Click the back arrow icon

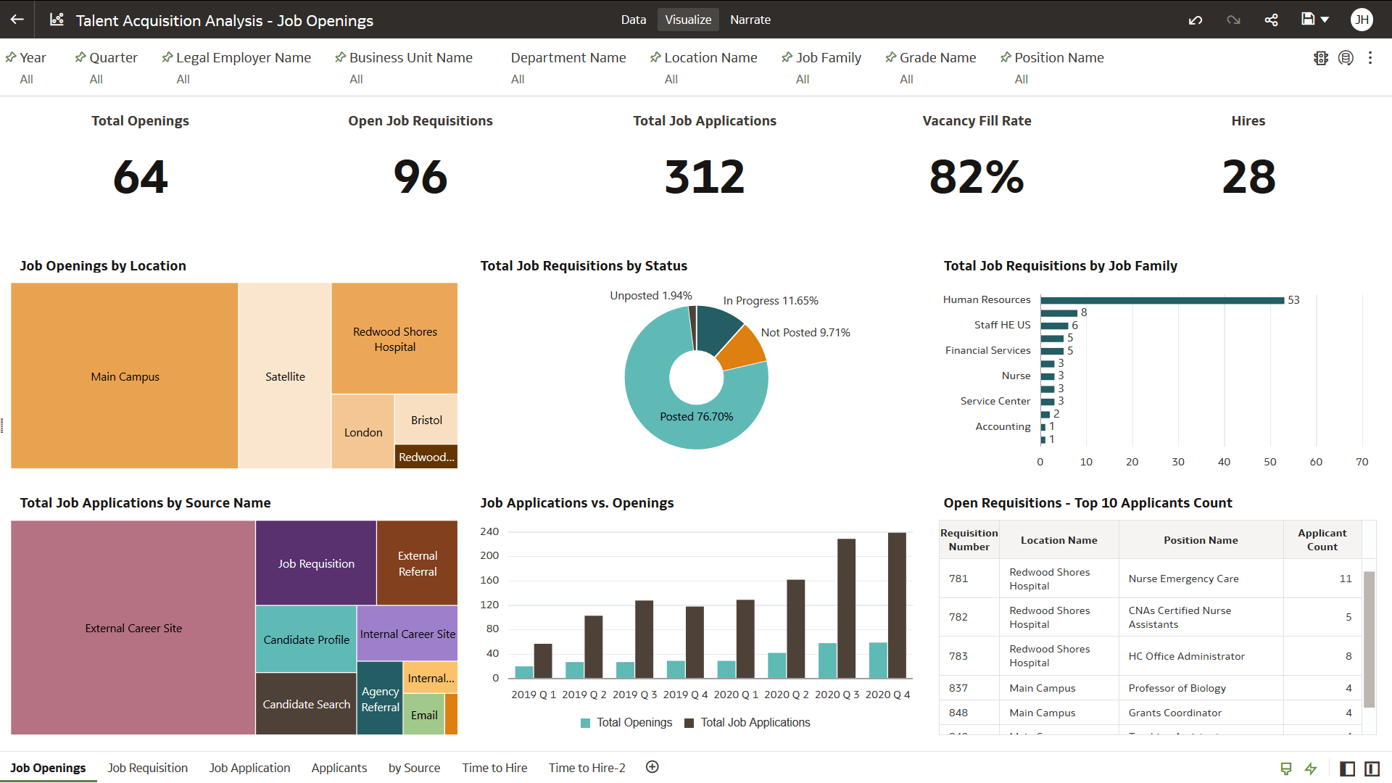pyautogui.click(x=17, y=20)
